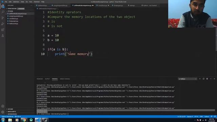Open the Terminal menu
This screenshot has height=122, width=217.
point(37,2)
